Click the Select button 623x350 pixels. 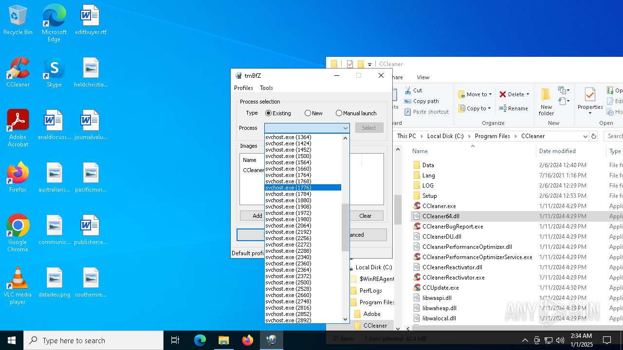(369, 128)
